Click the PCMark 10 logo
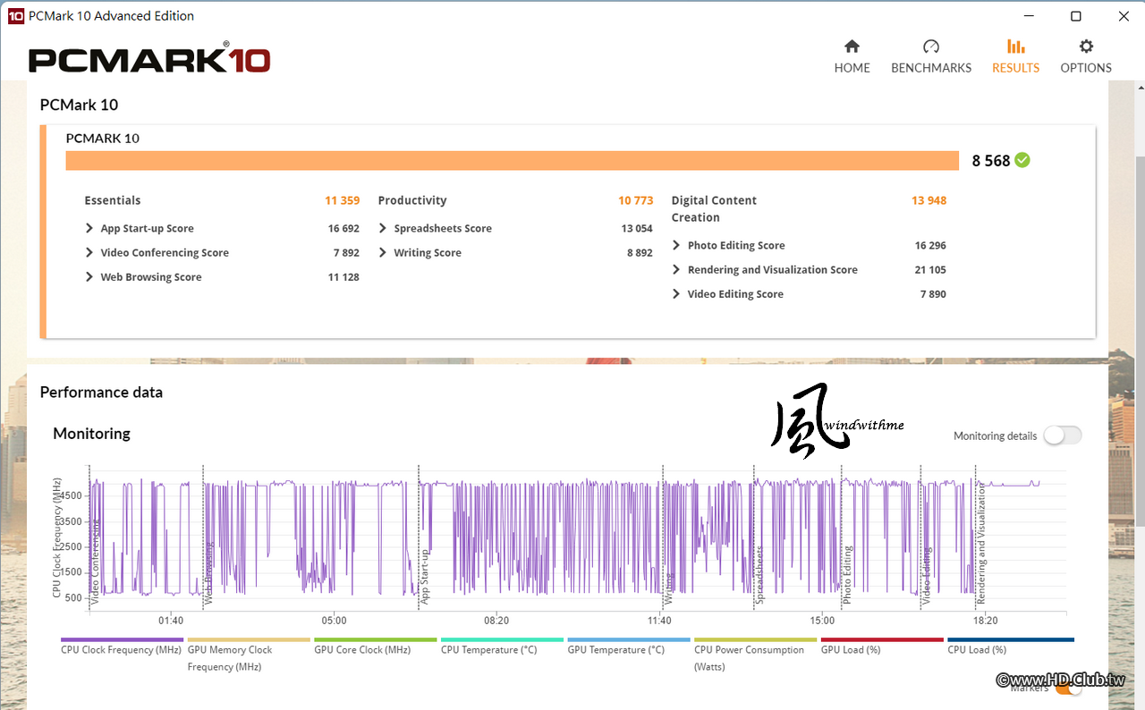 click(x=149, y=60)
